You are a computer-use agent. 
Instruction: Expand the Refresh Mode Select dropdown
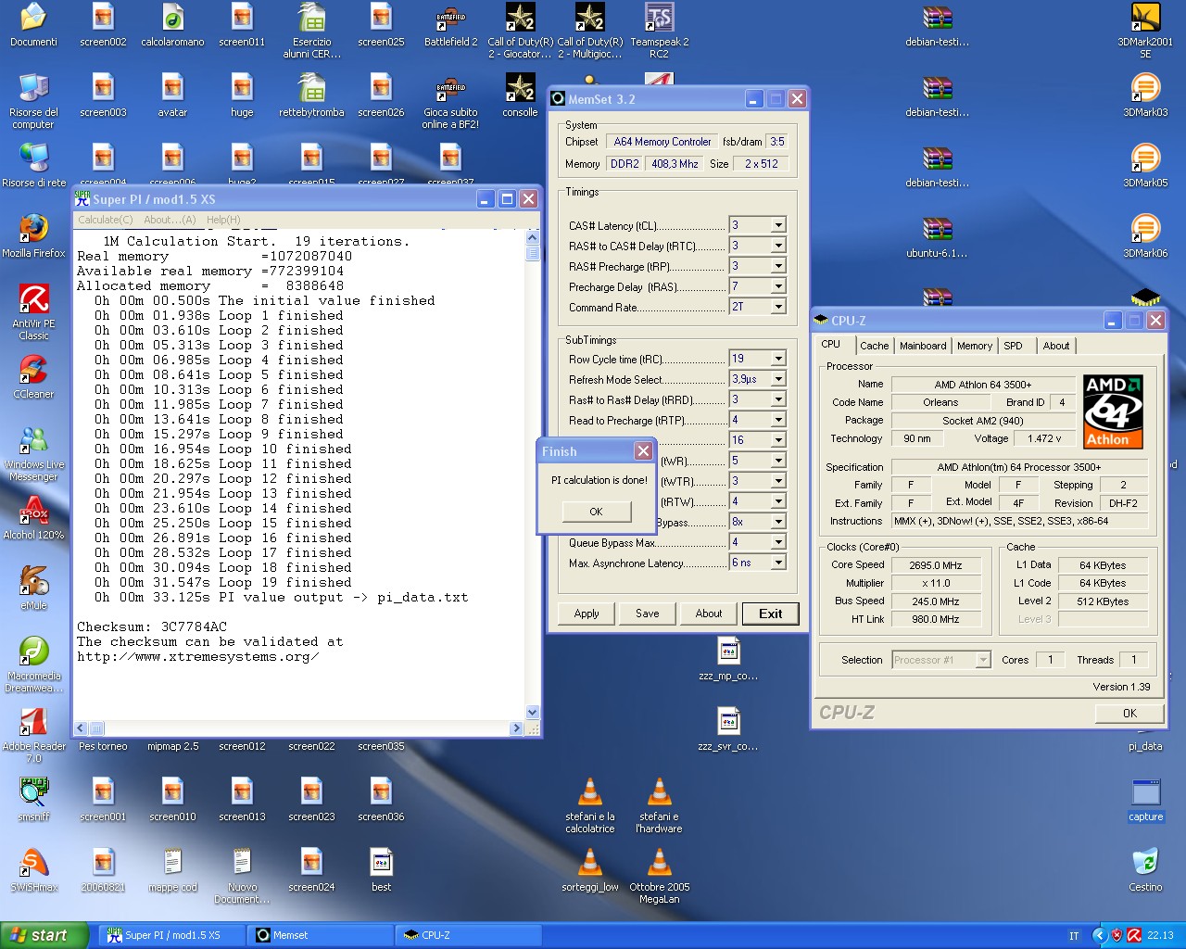click(x=778, y=379)
